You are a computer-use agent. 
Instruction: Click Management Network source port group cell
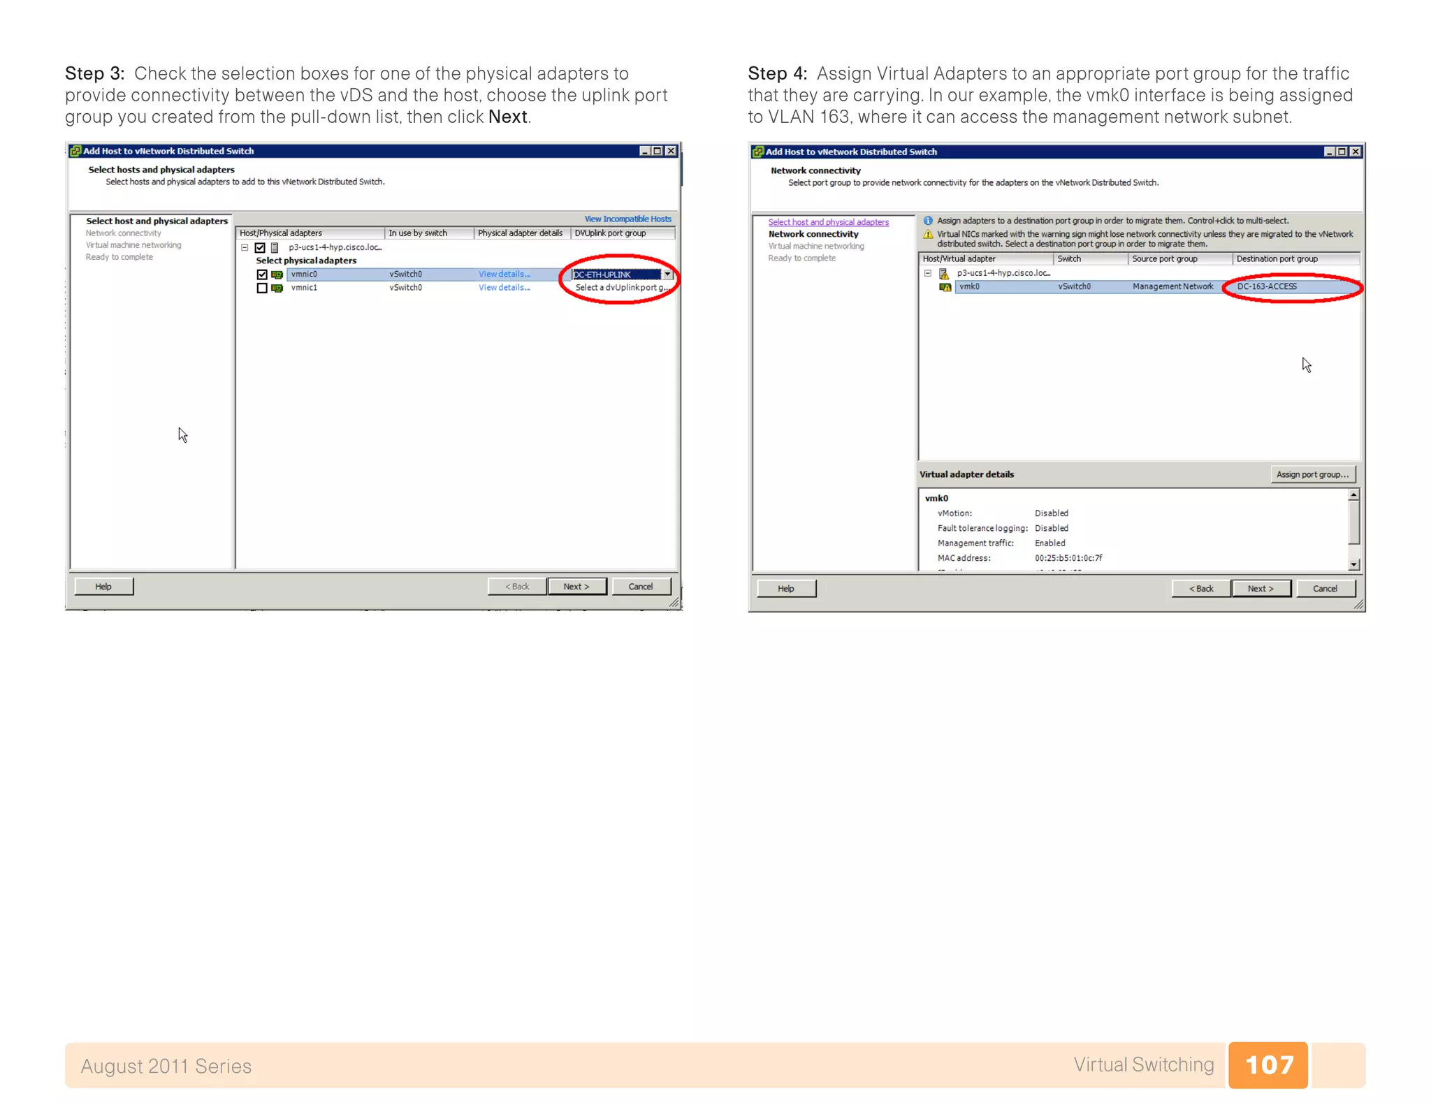[1172, 286]
